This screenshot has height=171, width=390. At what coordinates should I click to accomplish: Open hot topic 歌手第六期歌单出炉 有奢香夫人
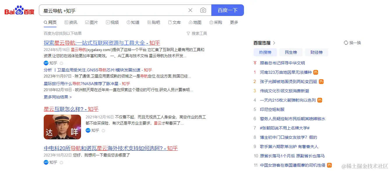pyautogui.click(x=289, y=147)
